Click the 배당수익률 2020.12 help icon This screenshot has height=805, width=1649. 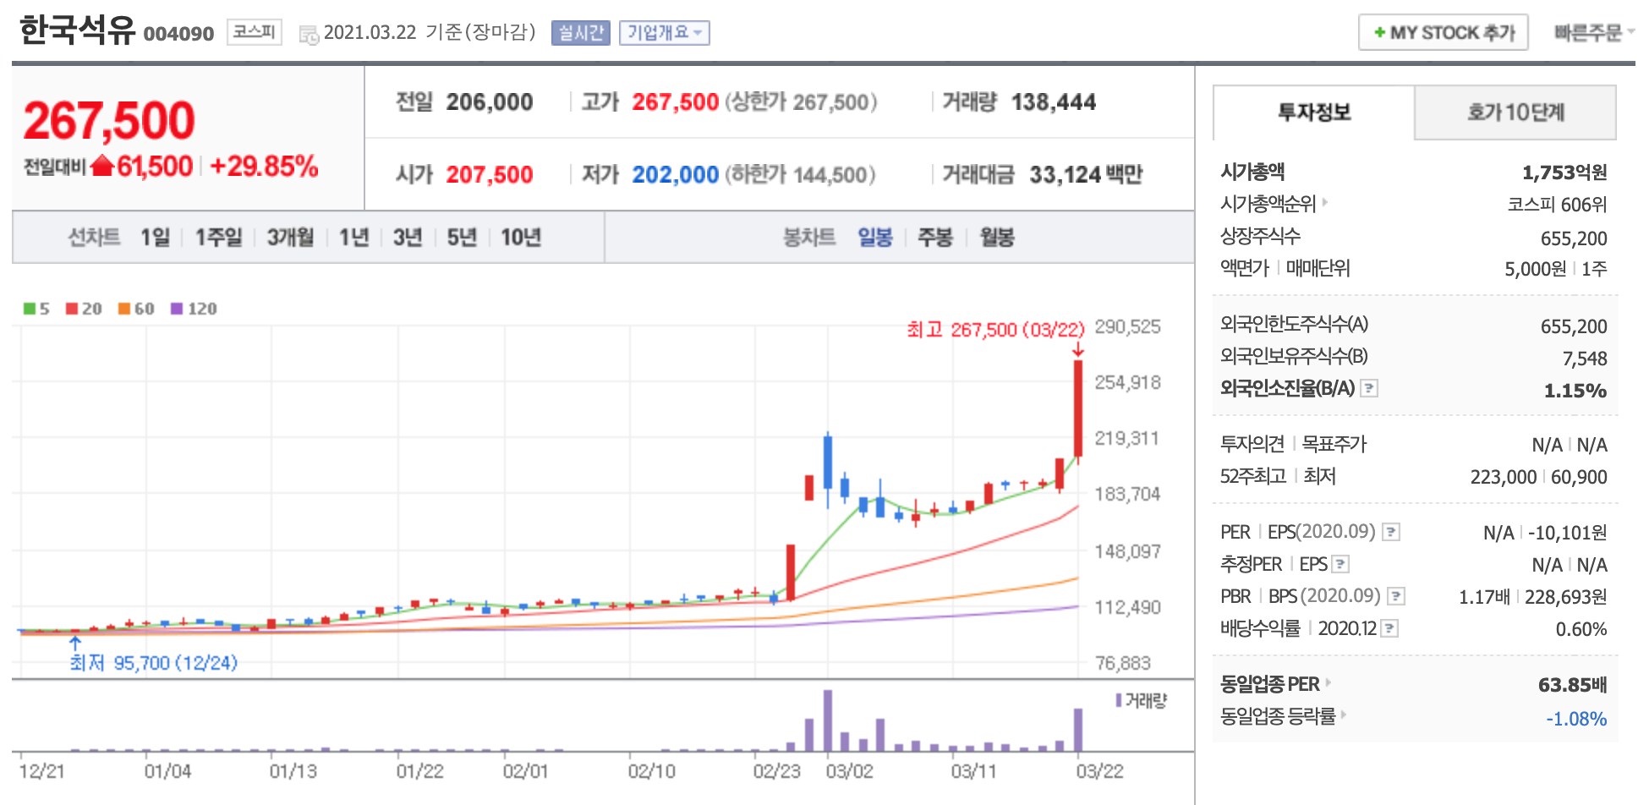[1389, 628]
